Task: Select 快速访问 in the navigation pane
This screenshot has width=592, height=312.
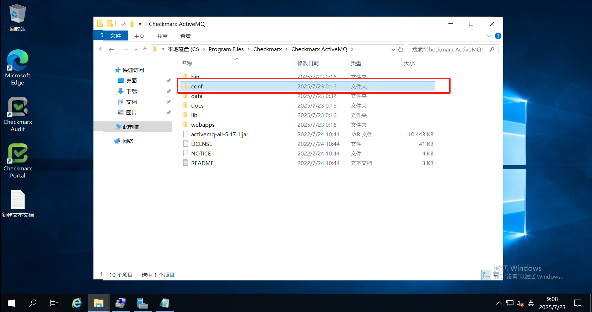Action: [129, 70]
